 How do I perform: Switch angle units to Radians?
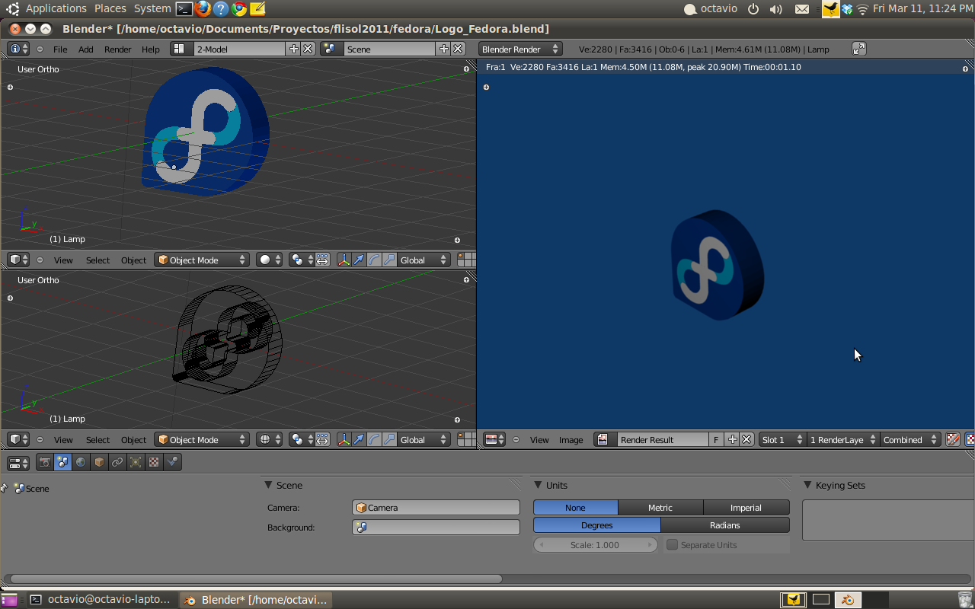(x=724, y=525)
